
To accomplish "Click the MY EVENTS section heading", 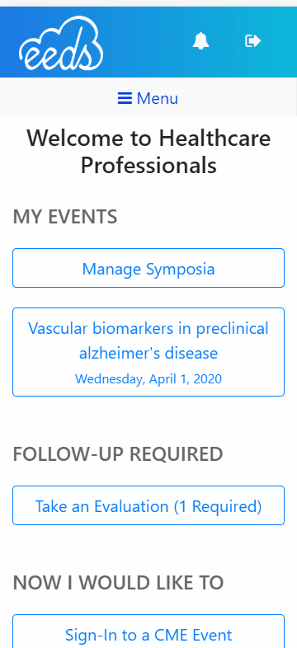I will (65, 217).
